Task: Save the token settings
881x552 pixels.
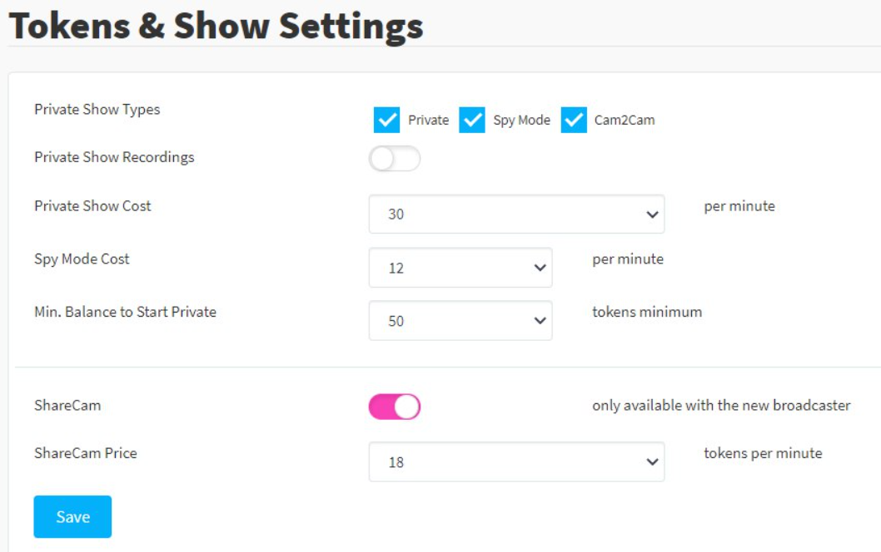Action: coord(72,517)
